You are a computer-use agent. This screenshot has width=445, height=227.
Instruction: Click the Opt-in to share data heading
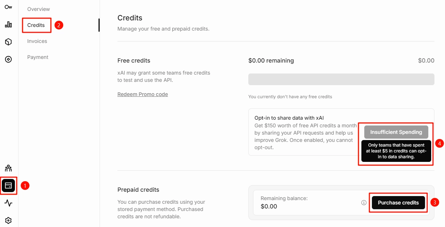click(x=289, y=118)
